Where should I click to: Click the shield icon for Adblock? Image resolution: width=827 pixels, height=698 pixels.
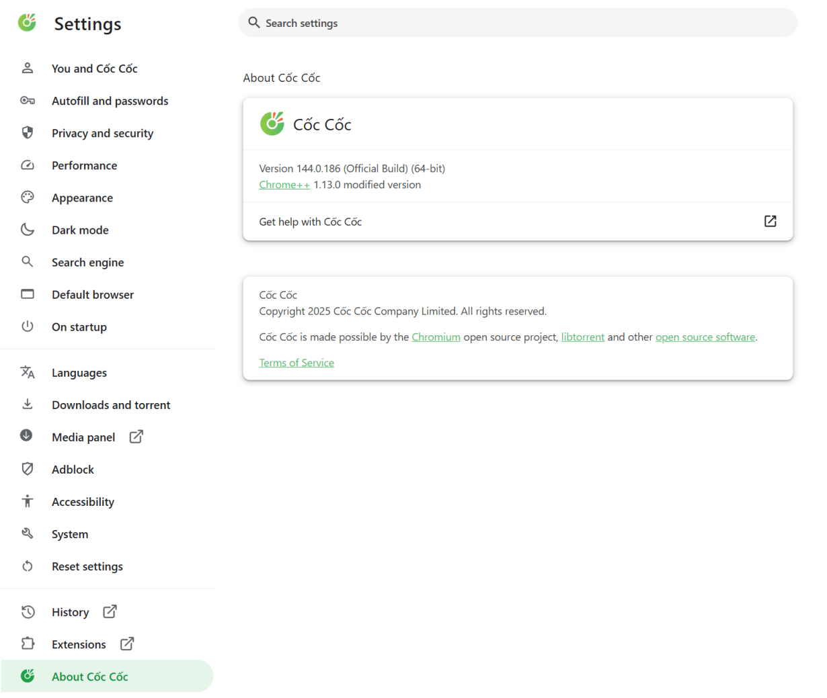28,469
